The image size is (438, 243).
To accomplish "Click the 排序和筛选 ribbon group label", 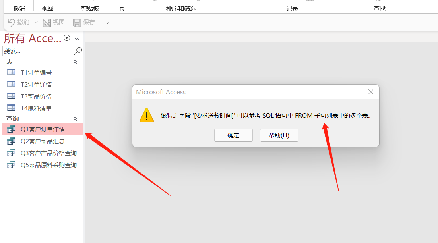I will (181, 9).
